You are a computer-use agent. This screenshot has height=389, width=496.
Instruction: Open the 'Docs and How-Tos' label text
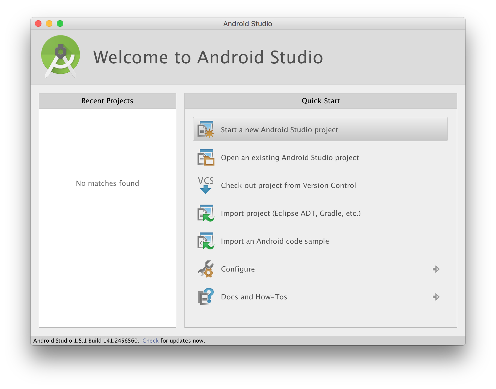[254, 297]
